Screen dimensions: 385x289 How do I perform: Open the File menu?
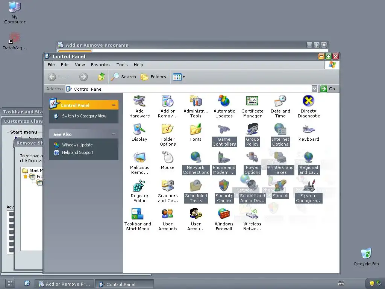point(51,65)
